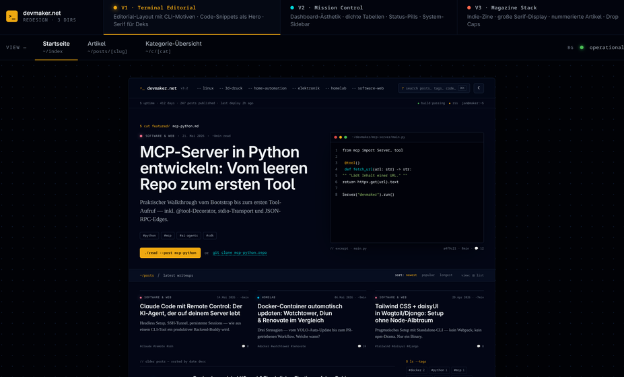Sort posts by longest
This screenshot has width=624, height=377.
[446, 275]
